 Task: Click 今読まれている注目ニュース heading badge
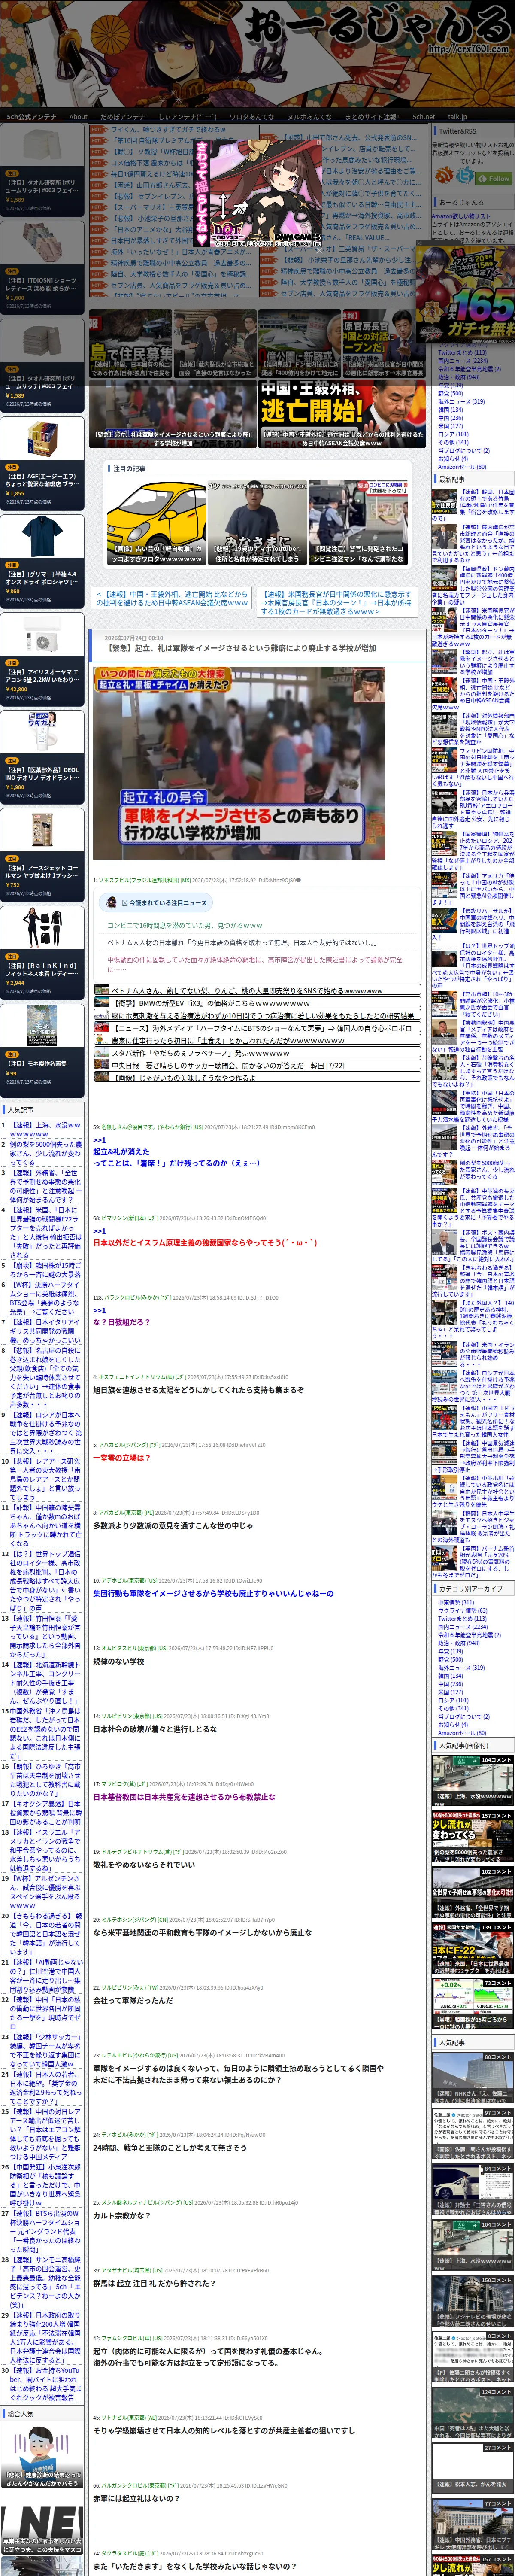tap(158, 902)
